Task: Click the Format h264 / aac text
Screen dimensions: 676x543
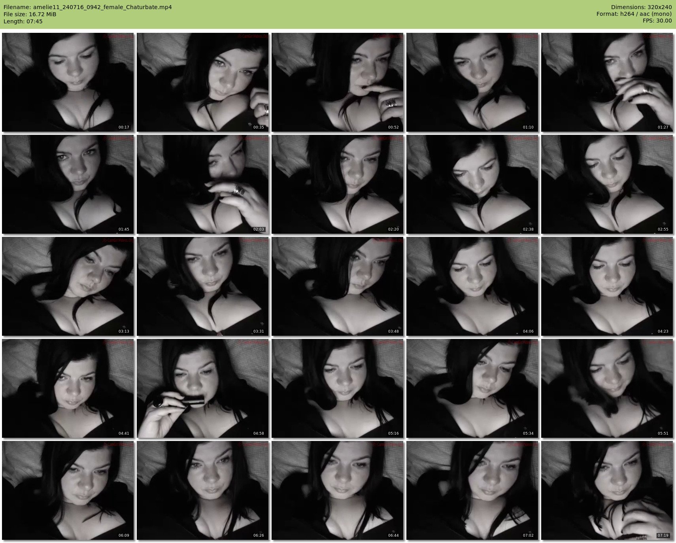Action: [x=634, y=14]
